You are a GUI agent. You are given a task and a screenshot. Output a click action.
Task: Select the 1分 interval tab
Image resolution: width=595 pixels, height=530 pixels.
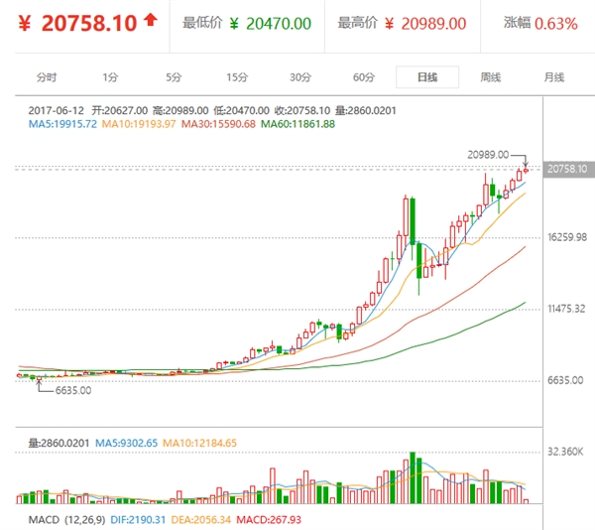tap(110, 77)
